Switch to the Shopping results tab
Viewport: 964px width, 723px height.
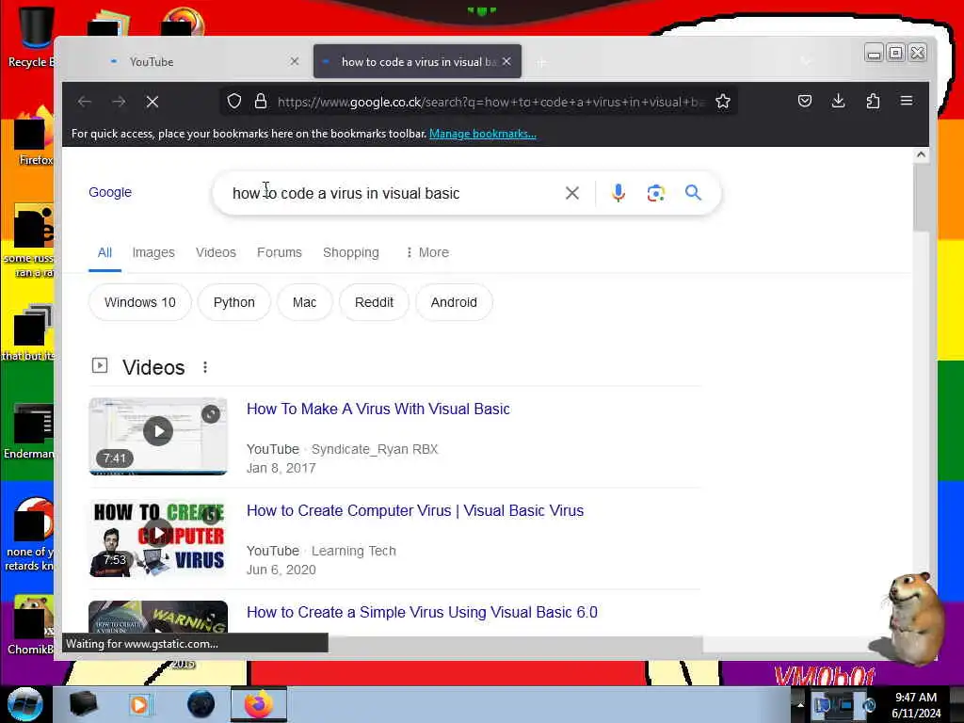click(350, 252)
